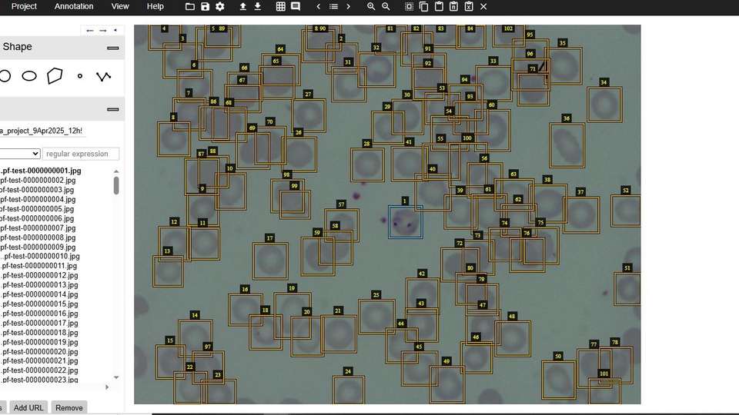Click the Remove button

coord(69,407)
